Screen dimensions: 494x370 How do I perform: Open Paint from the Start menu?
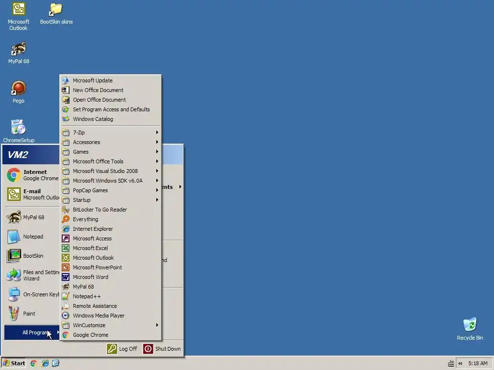(32, 314)
